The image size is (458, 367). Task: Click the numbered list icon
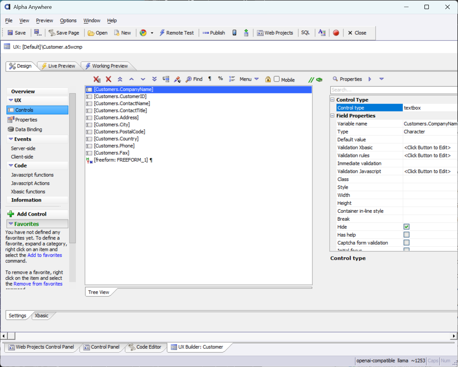point(232,79)
